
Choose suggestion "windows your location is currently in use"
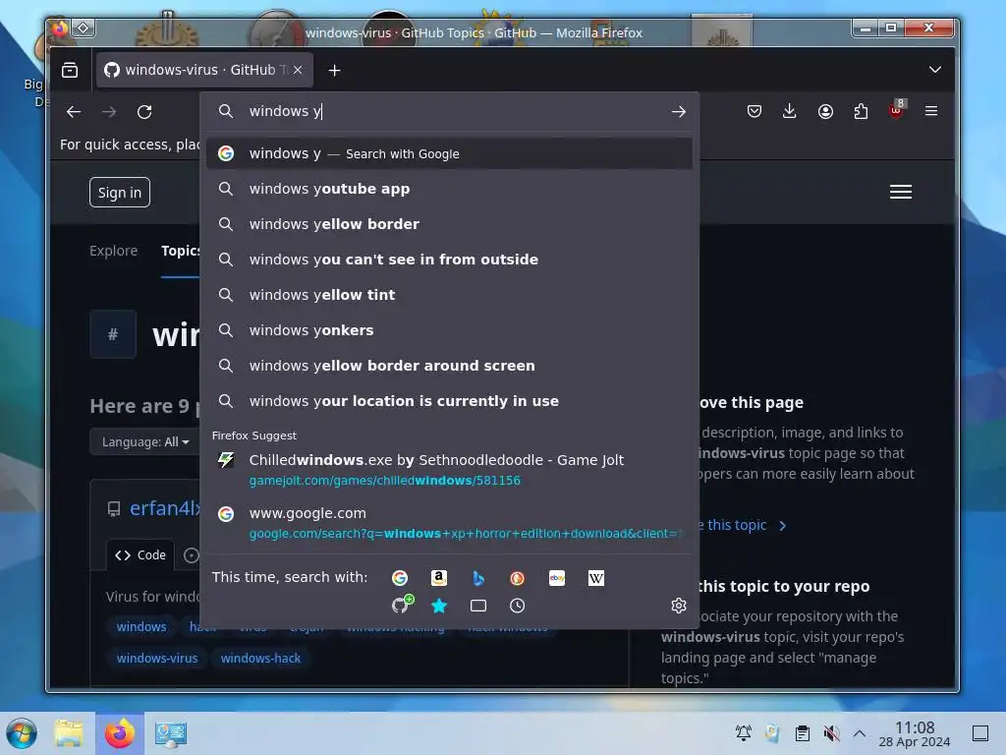coord(449,401)
